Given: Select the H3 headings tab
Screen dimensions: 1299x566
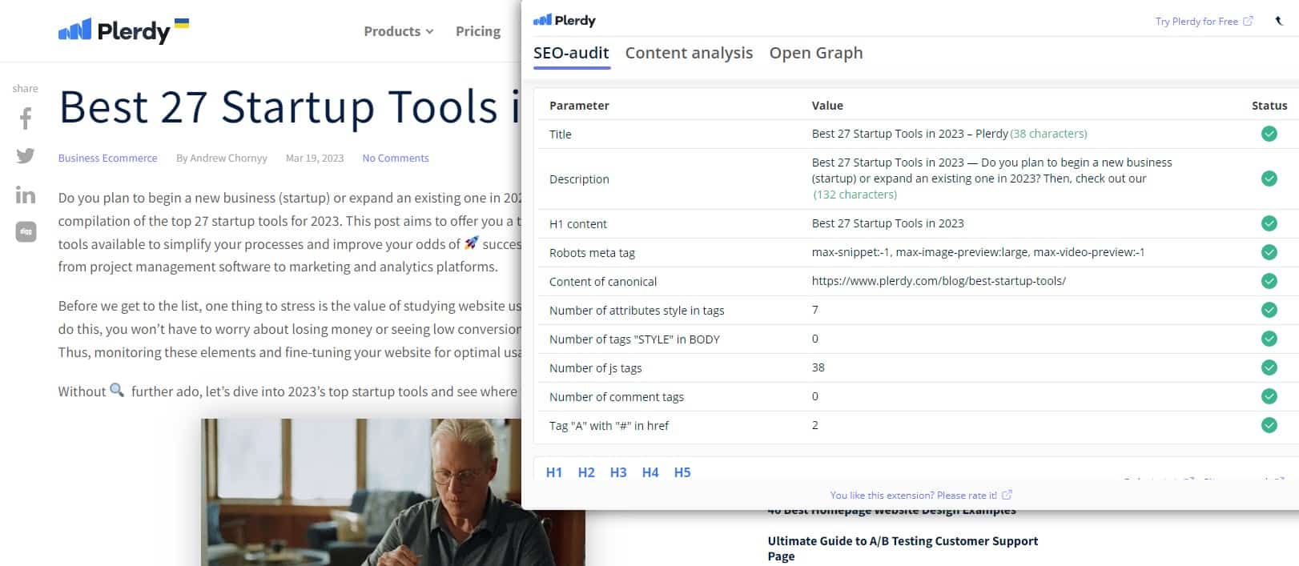Looking at the screenshot, I should pos(618,472).
